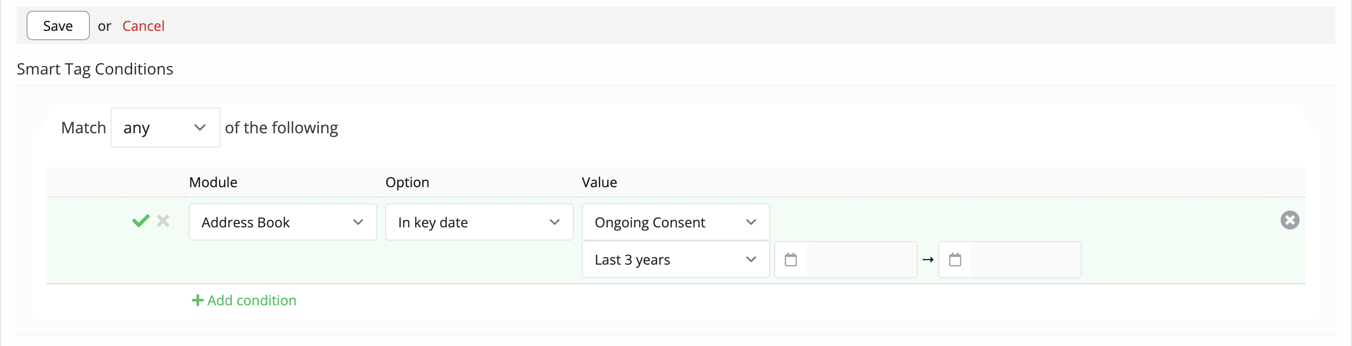
Task: Click the arrow between date fields
Action: [928, 260]
